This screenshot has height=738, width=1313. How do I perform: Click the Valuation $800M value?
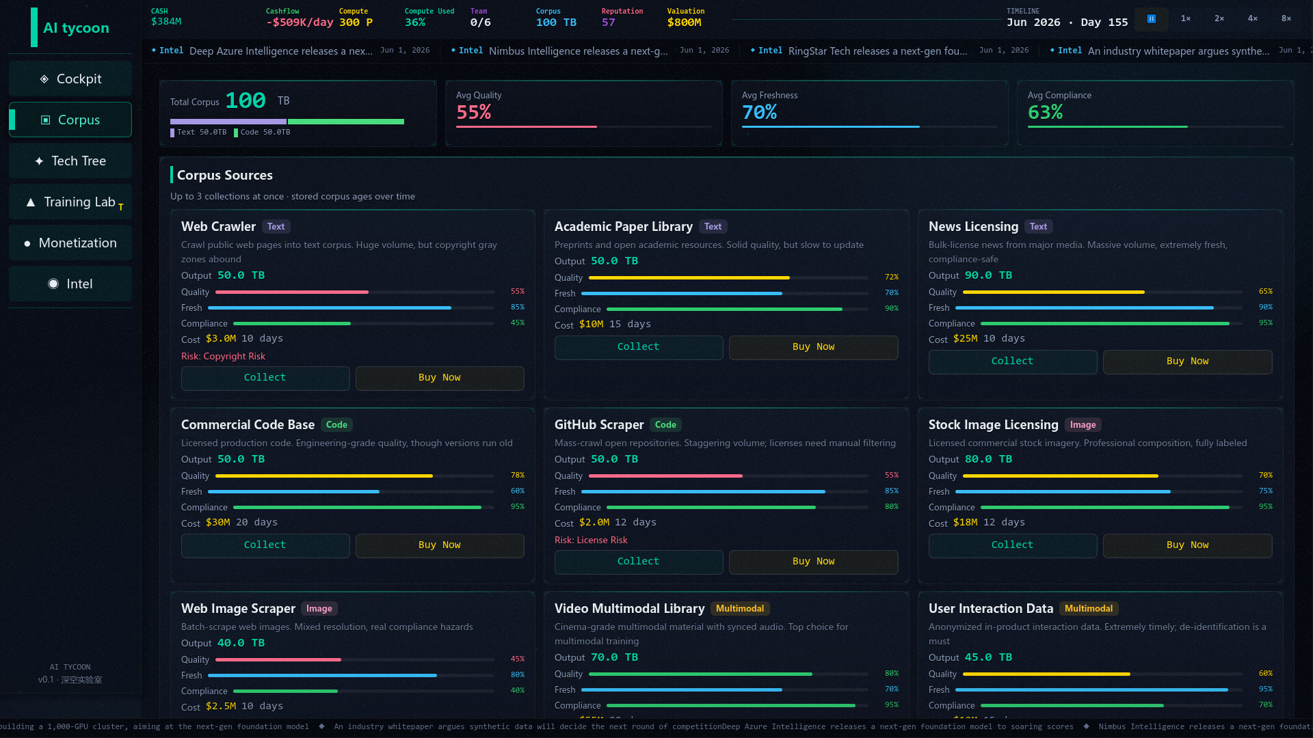click(x=685, y=23)
